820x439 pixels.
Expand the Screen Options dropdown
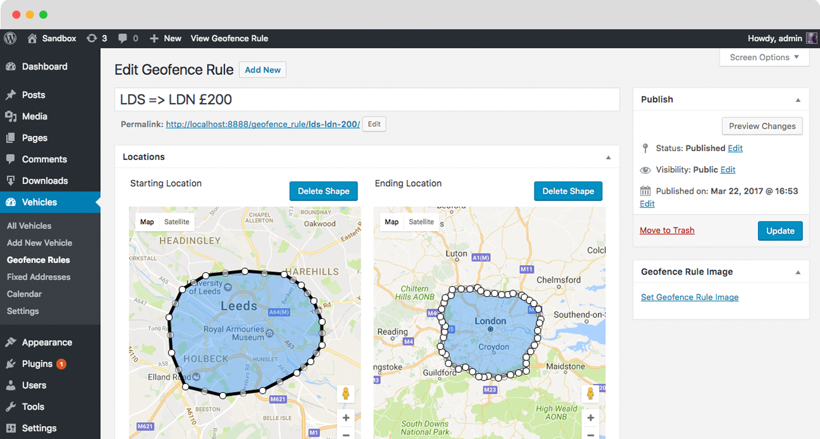click(x=764, y=57)
